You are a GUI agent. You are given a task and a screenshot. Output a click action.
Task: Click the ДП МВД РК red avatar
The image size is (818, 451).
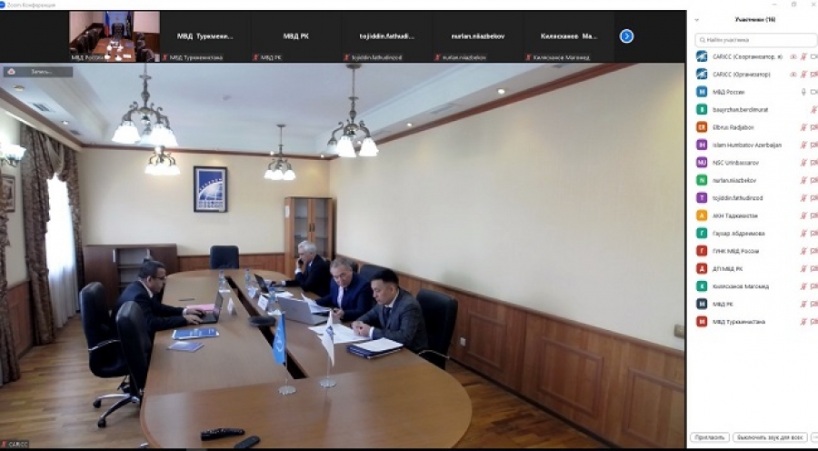702,268
